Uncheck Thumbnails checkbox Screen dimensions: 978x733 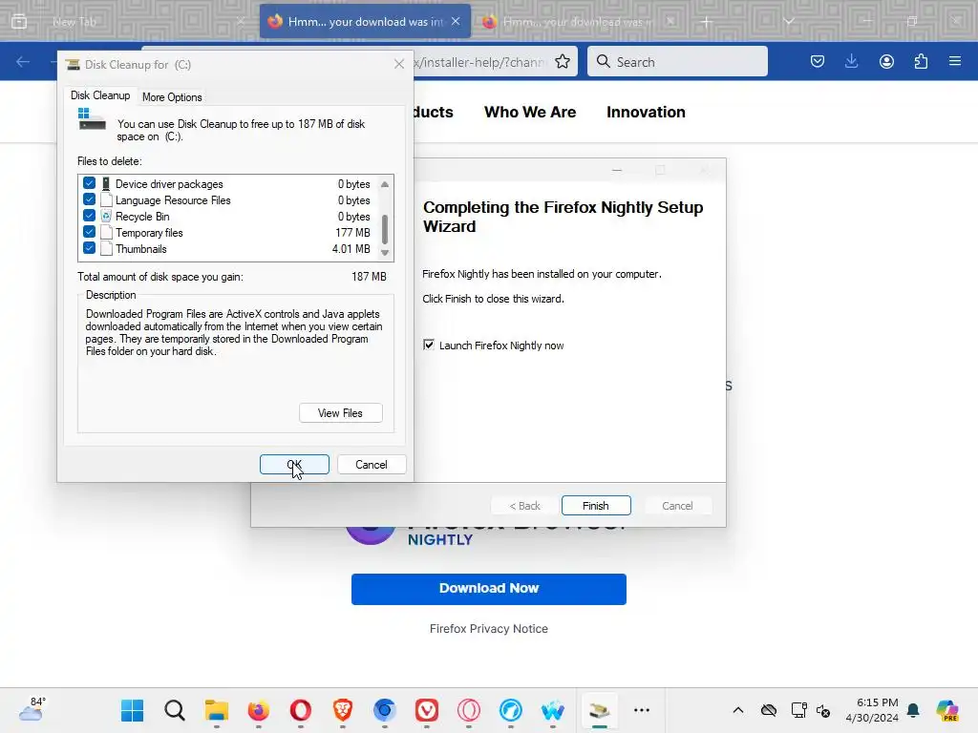[89, 248]
